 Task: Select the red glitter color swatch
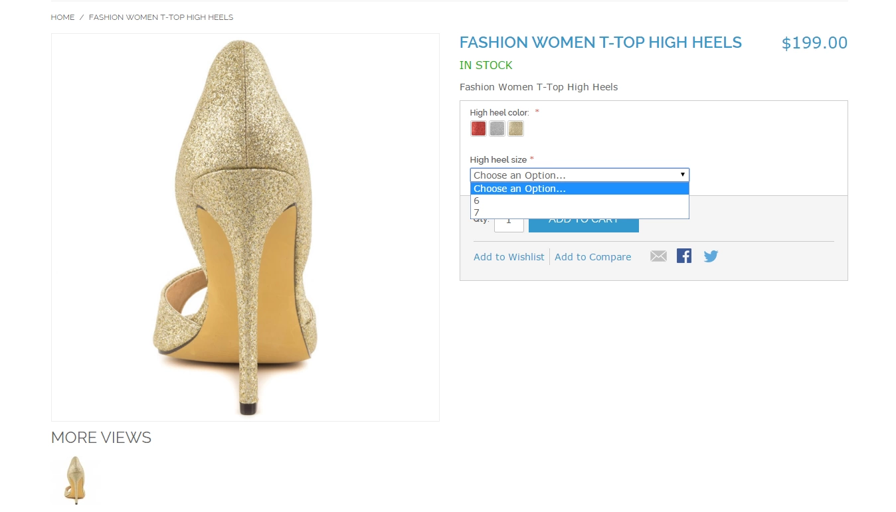tap(478, 129)
